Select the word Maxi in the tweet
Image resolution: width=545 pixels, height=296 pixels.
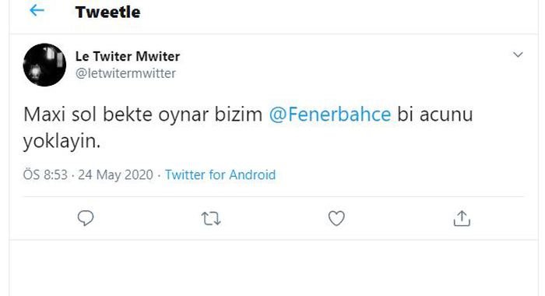44,115
